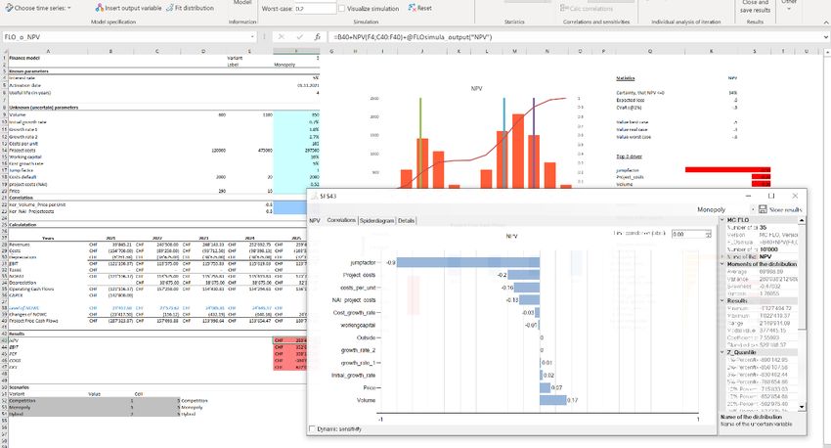
Task: Click the purple vertical line in histogram
Action: 534,143
